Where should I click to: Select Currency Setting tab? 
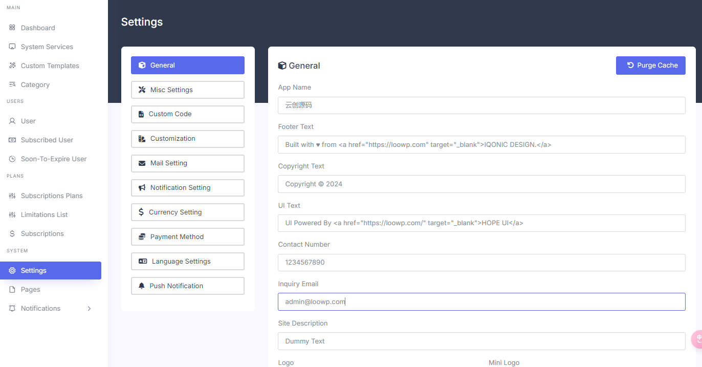(x=188, y=212)
